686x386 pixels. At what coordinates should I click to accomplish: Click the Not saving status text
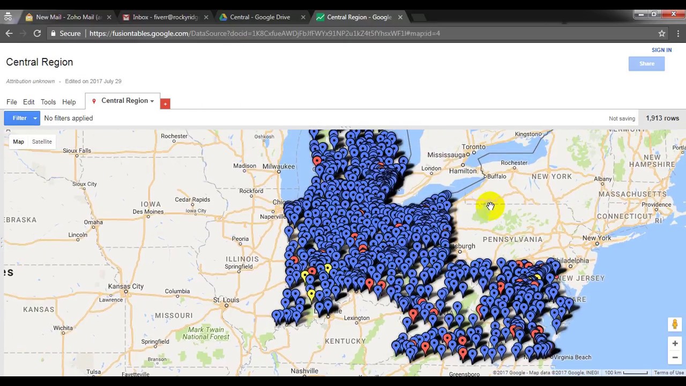tap(622, 118)
